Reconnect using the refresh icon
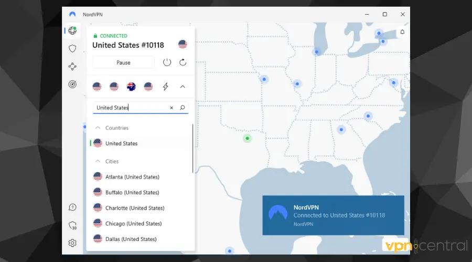This screenshot has width=472, height=262. click(183, 62)
